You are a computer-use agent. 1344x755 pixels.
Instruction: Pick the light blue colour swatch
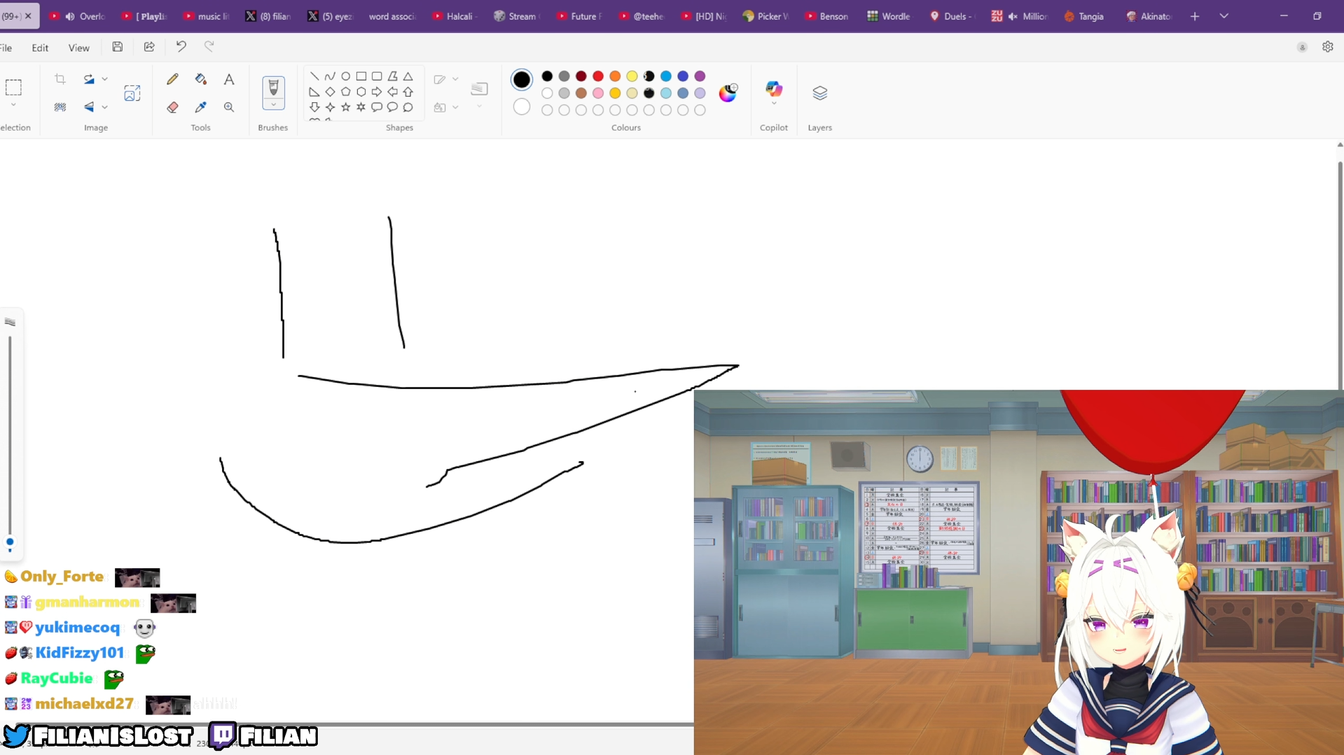(666, 93)
